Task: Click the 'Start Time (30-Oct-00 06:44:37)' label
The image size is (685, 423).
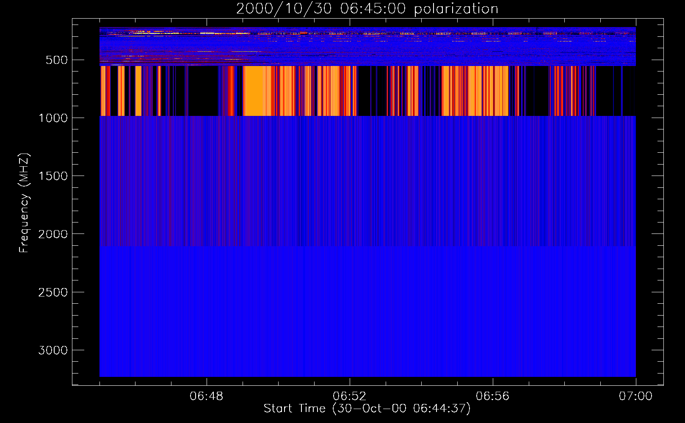Action: point(367,409)
